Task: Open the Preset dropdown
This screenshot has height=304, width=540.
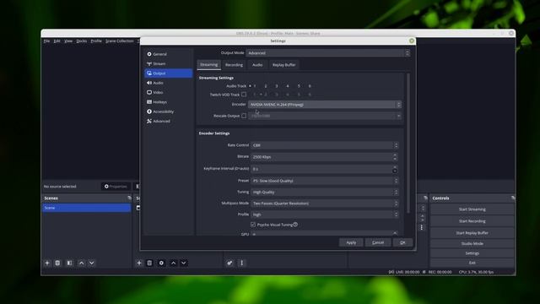Action: pos(325,181)
